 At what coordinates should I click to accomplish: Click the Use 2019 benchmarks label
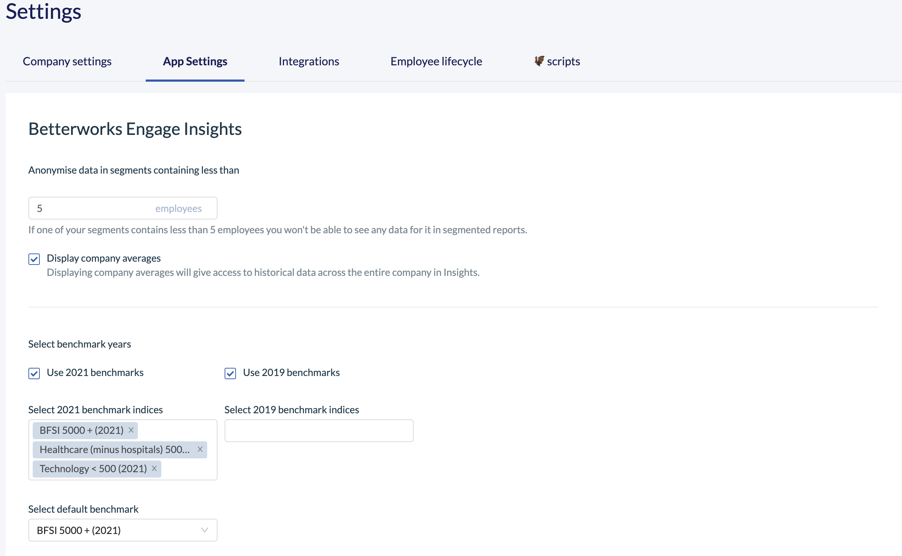[x=291, y=372]
